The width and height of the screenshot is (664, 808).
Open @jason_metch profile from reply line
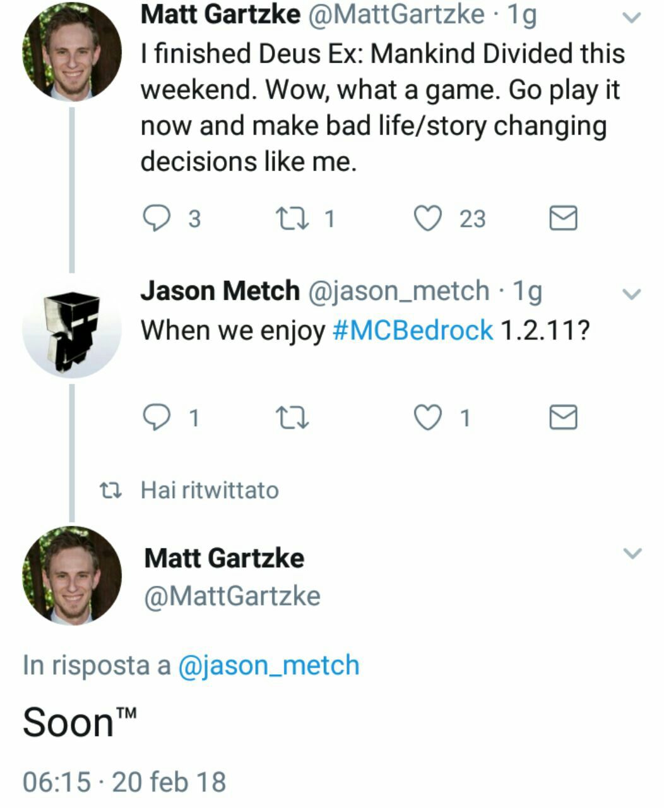click(269, 665)
